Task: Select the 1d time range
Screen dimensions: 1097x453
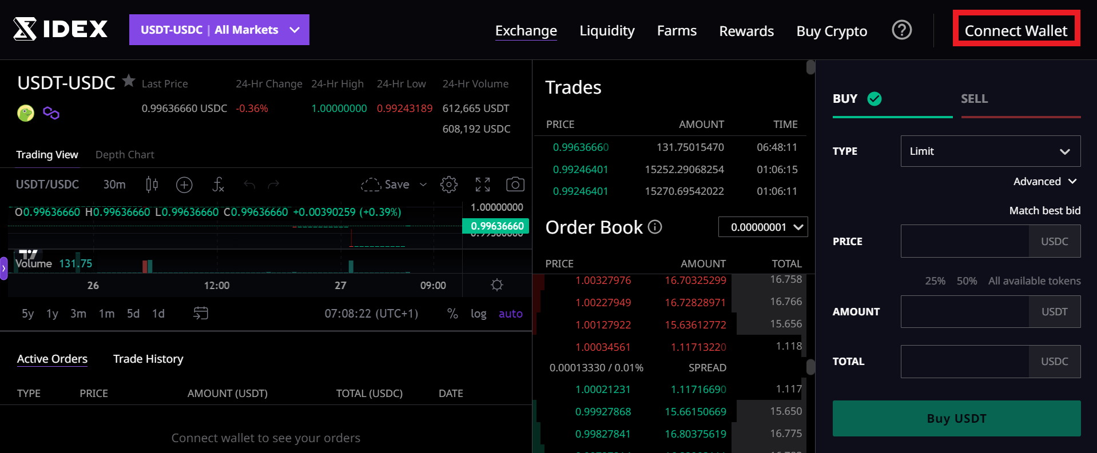Action: [x=158, y=314]
